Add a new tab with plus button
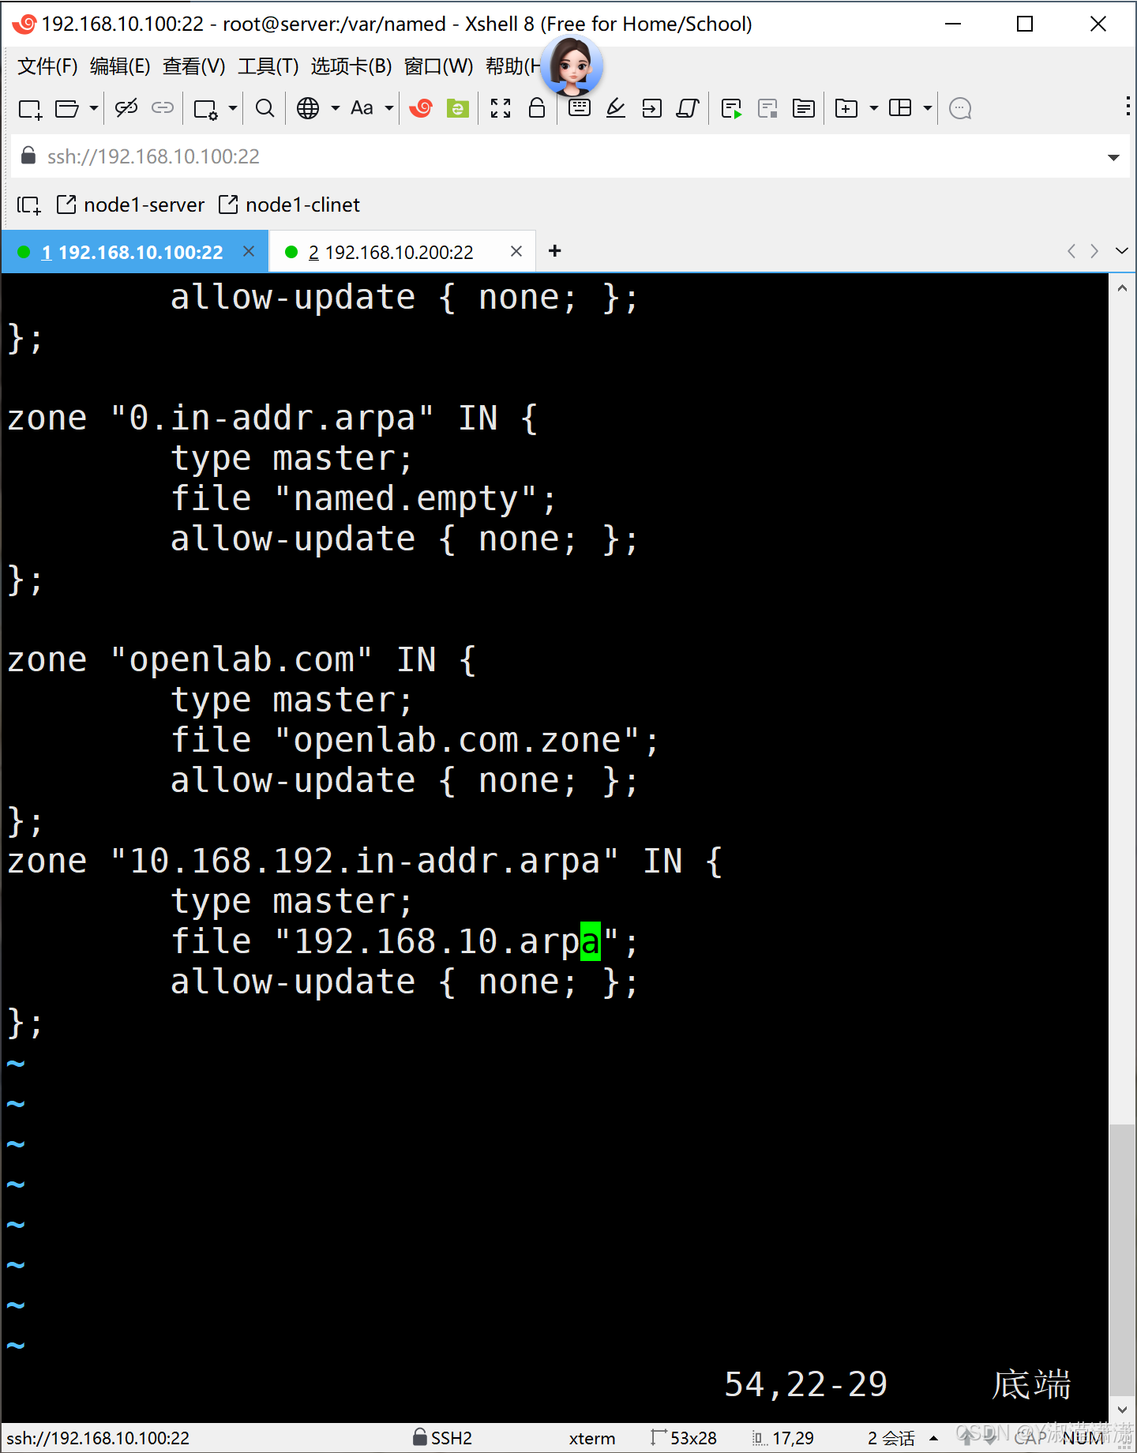1137x1453 pixels. [555, 251]
